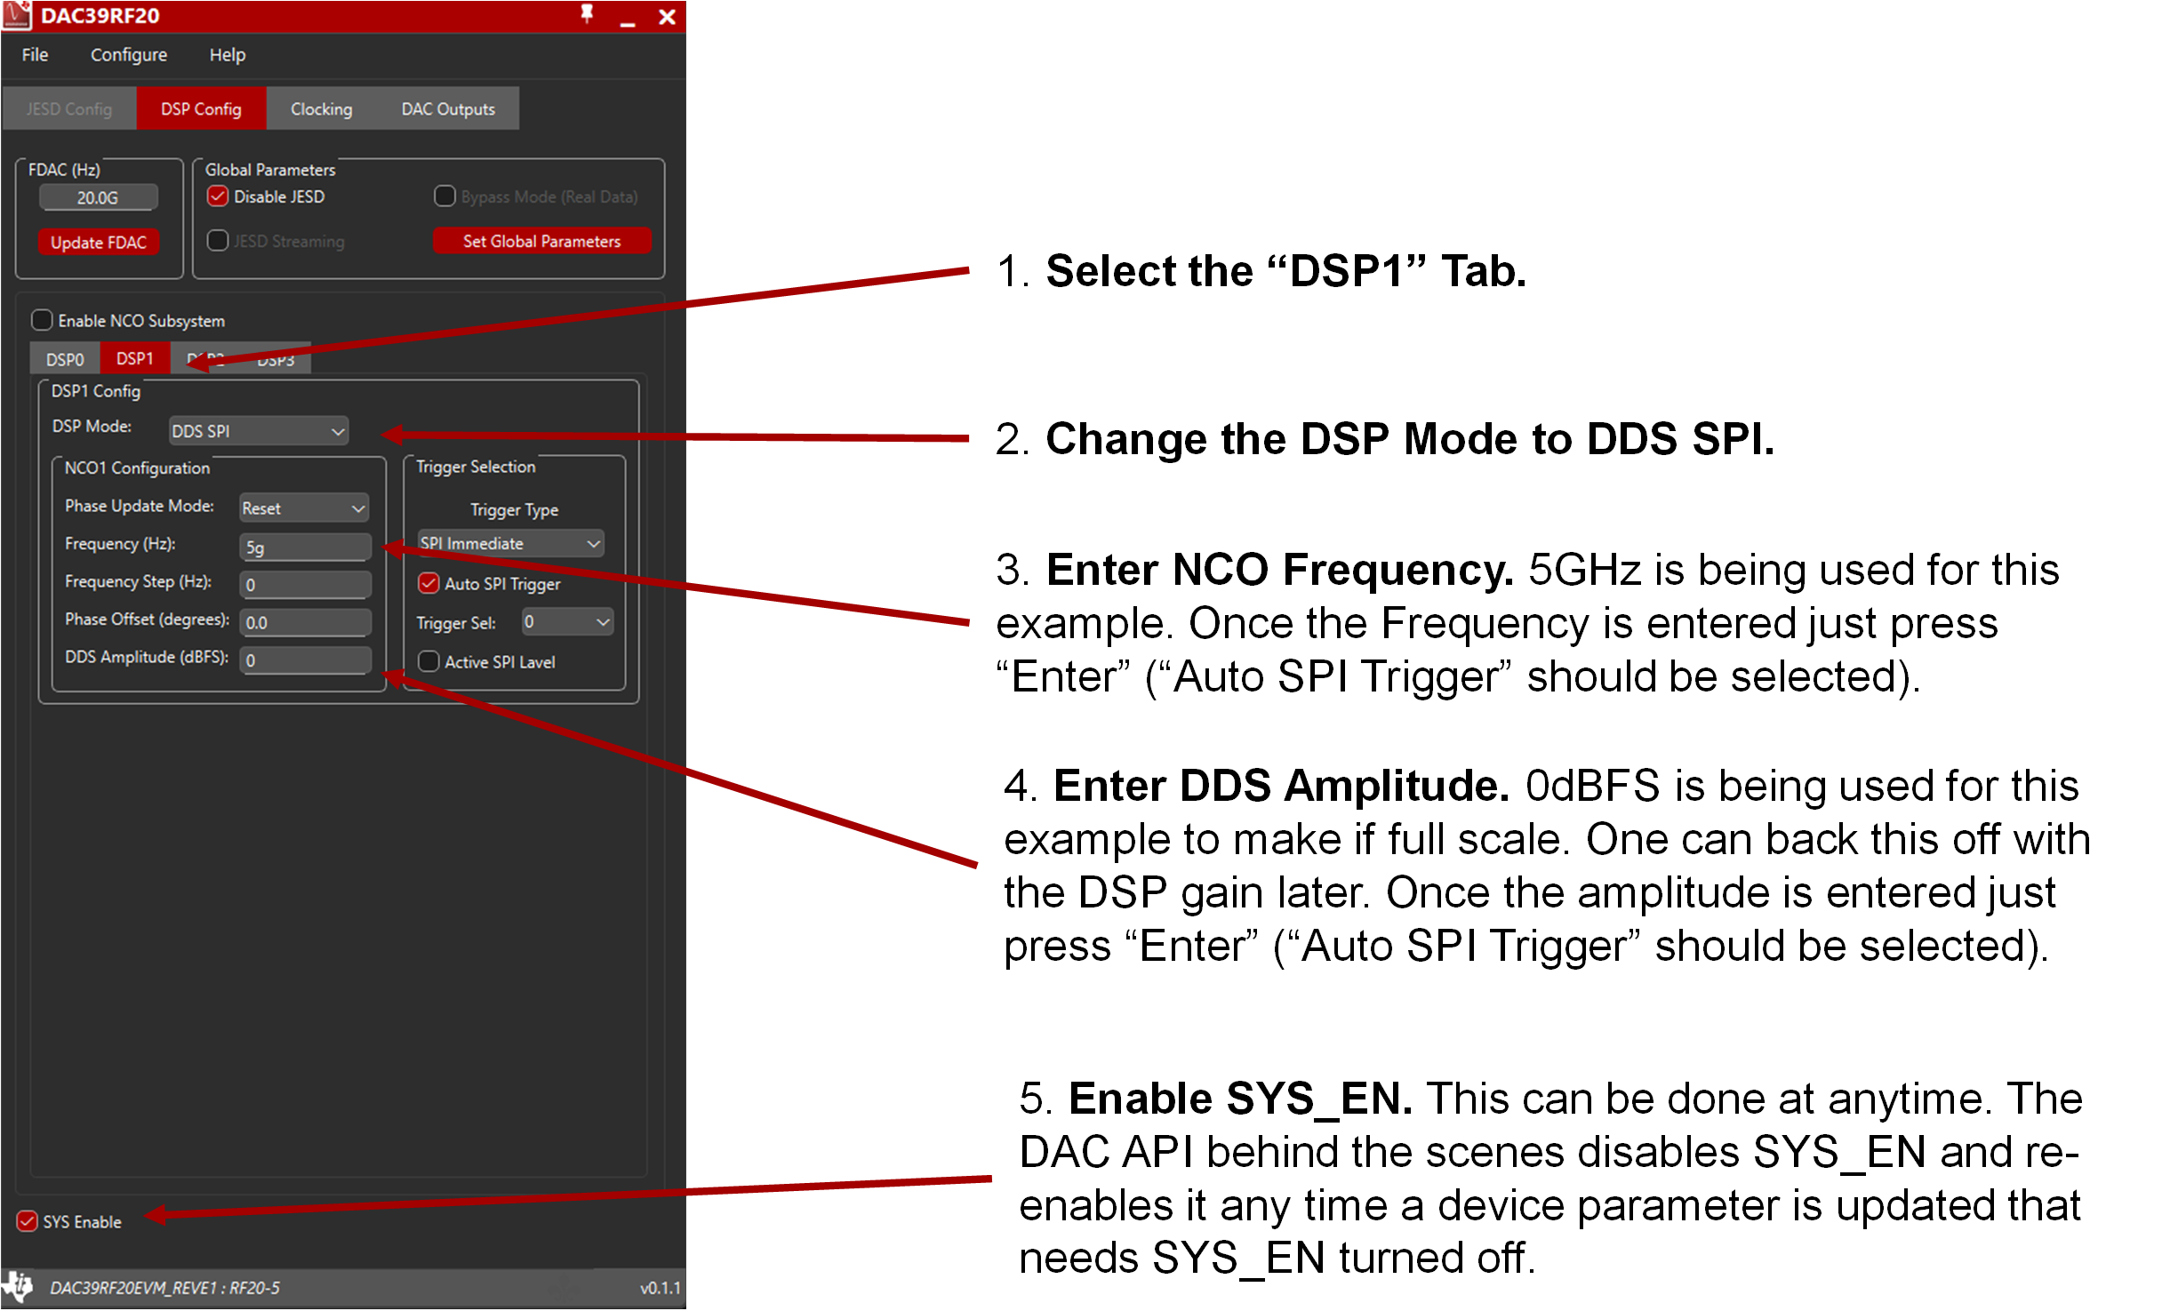2178x1311 pixels.
Task: Open the Trigger Sel dropdown
Action: point(566,621)
